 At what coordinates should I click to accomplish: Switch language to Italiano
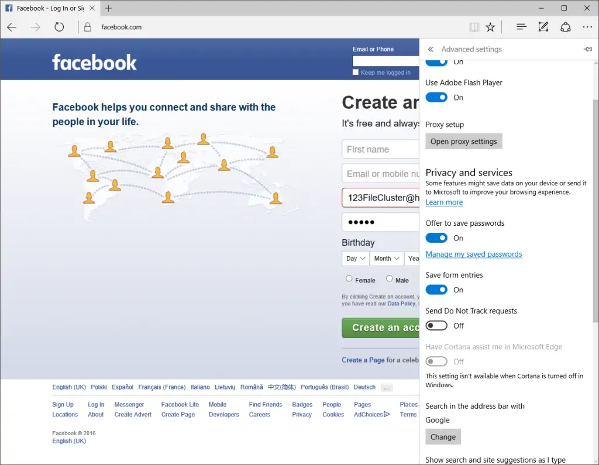(200, 387)
